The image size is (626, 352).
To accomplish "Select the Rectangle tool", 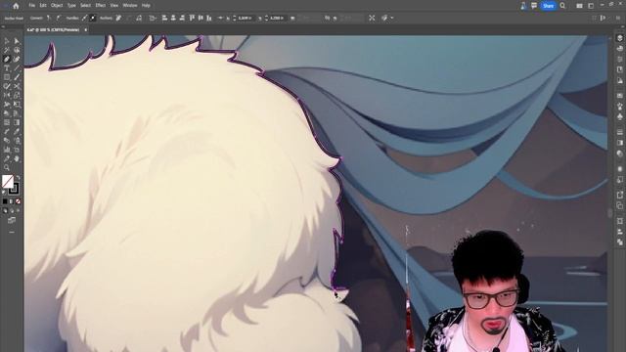I will 7,77.
